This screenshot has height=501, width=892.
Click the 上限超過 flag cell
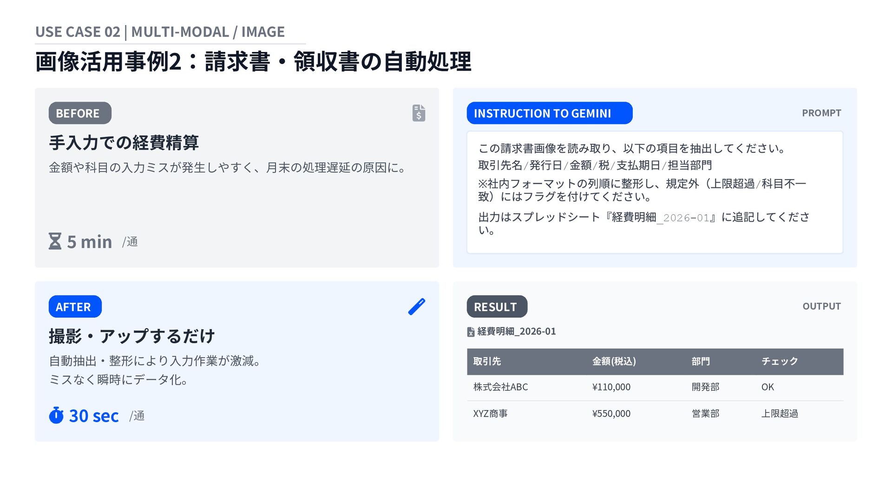point(779,413)
